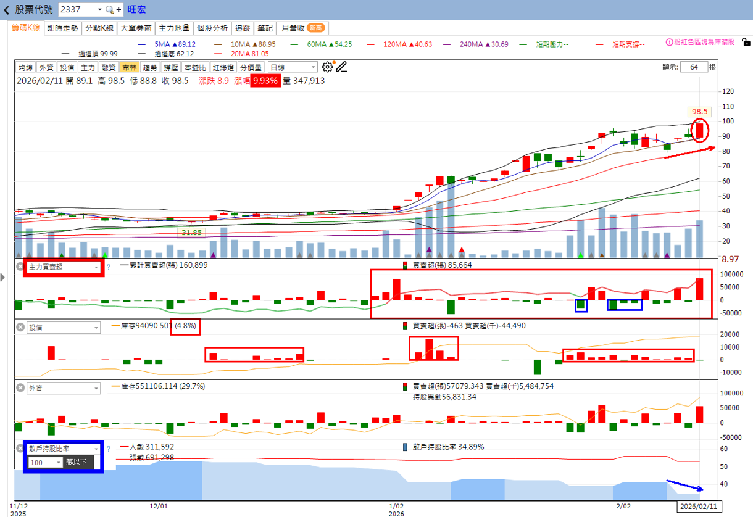Switch to the 追蹤 tab
Screen dimensions: 753x517
[243, 28]
